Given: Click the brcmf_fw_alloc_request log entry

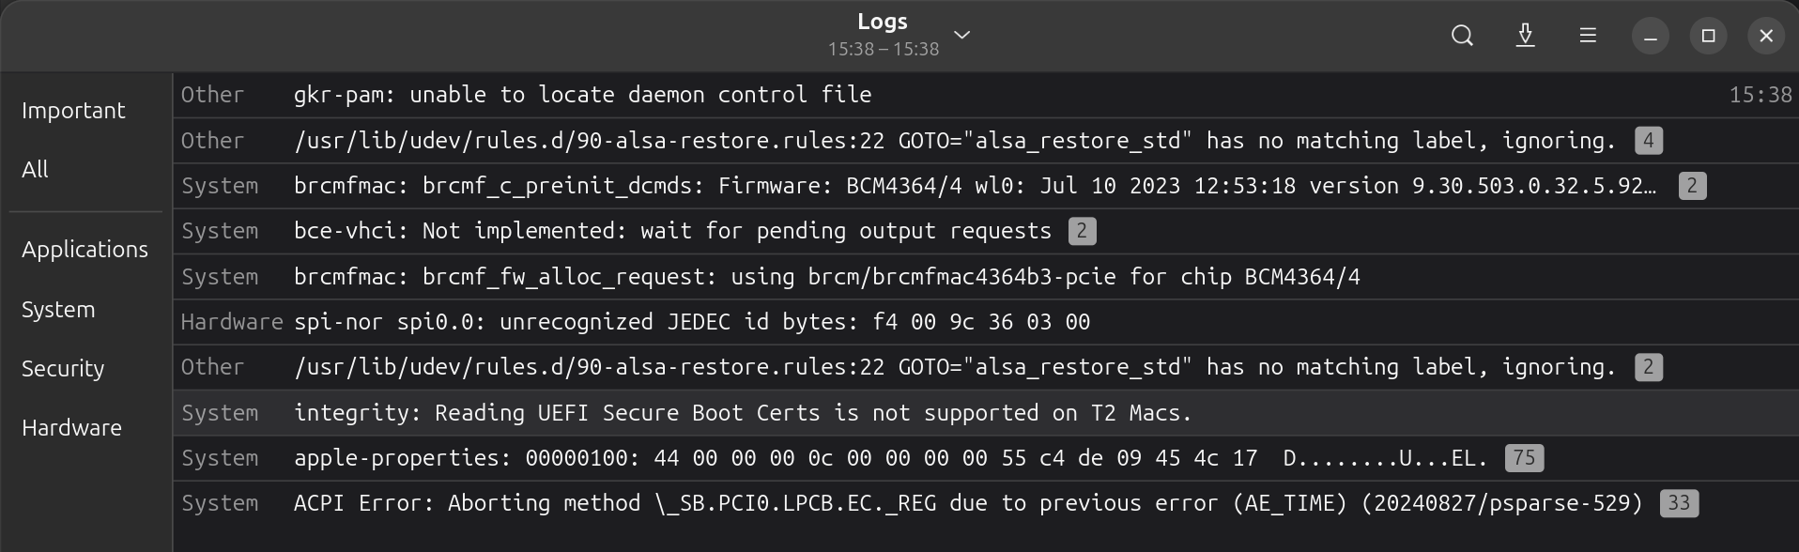Looking at the screenshot, I should coord(826,277).
